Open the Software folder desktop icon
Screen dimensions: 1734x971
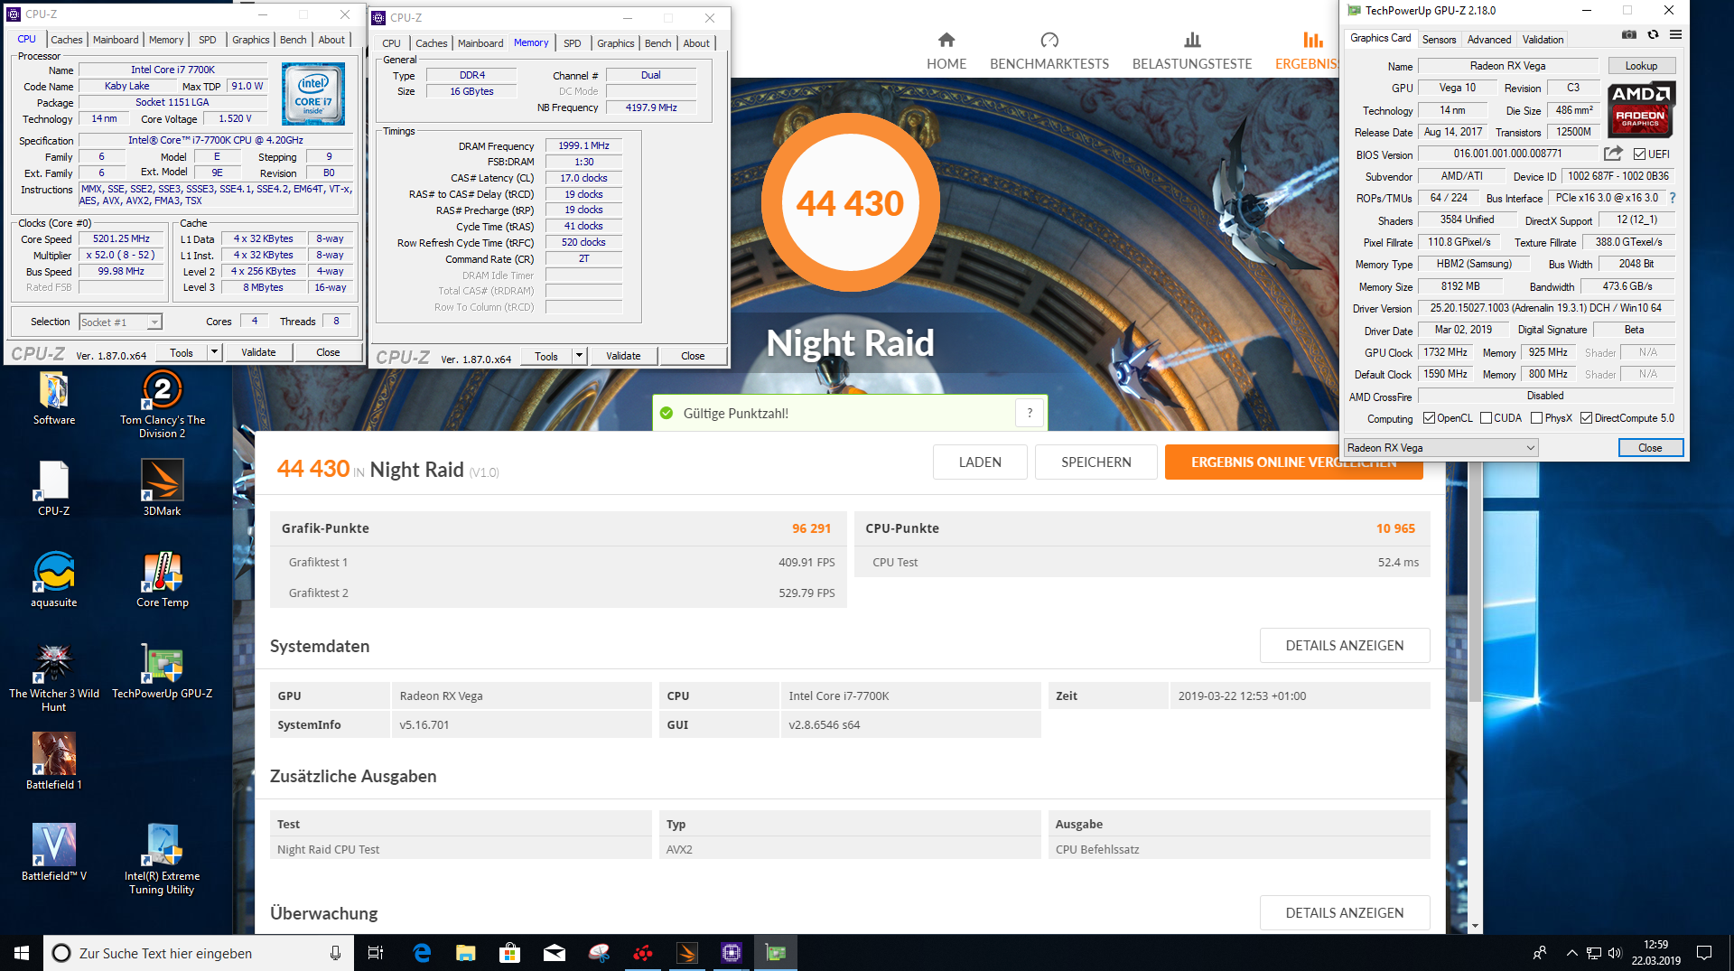pos(54,398)
